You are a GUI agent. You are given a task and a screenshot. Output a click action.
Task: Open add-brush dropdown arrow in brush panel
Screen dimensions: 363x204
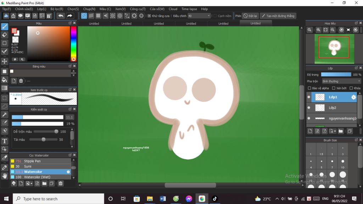32,184
